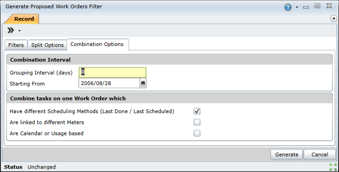Focus the Grouping Interval days field
The height and width of the screenshot is (172, 339).
[113, 73]
